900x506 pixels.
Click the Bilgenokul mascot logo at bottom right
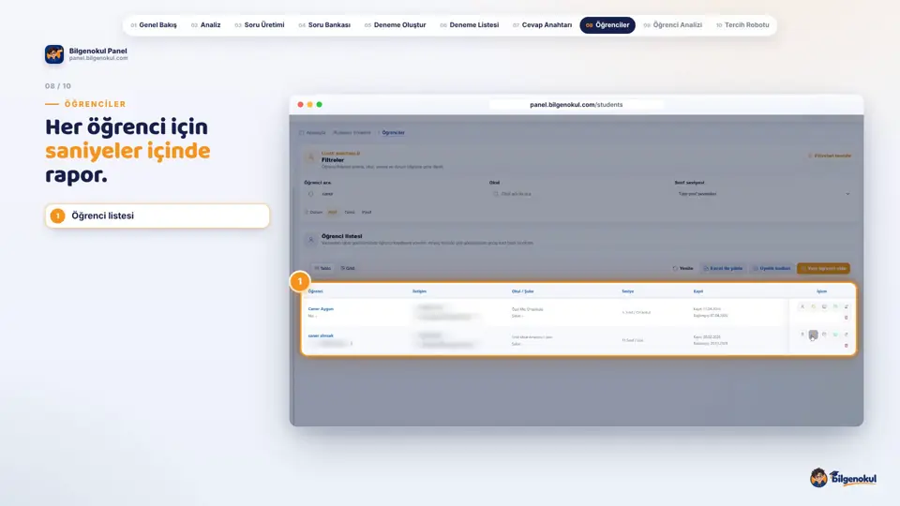(x=843, y=478)
